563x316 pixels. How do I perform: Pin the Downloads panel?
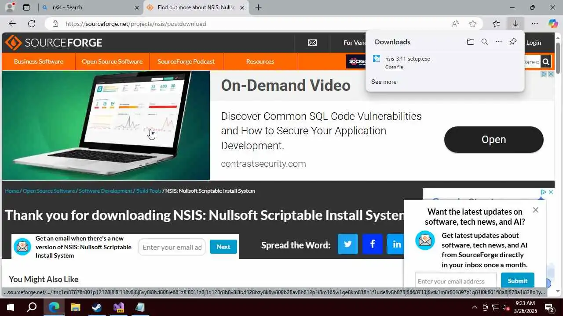513,42
